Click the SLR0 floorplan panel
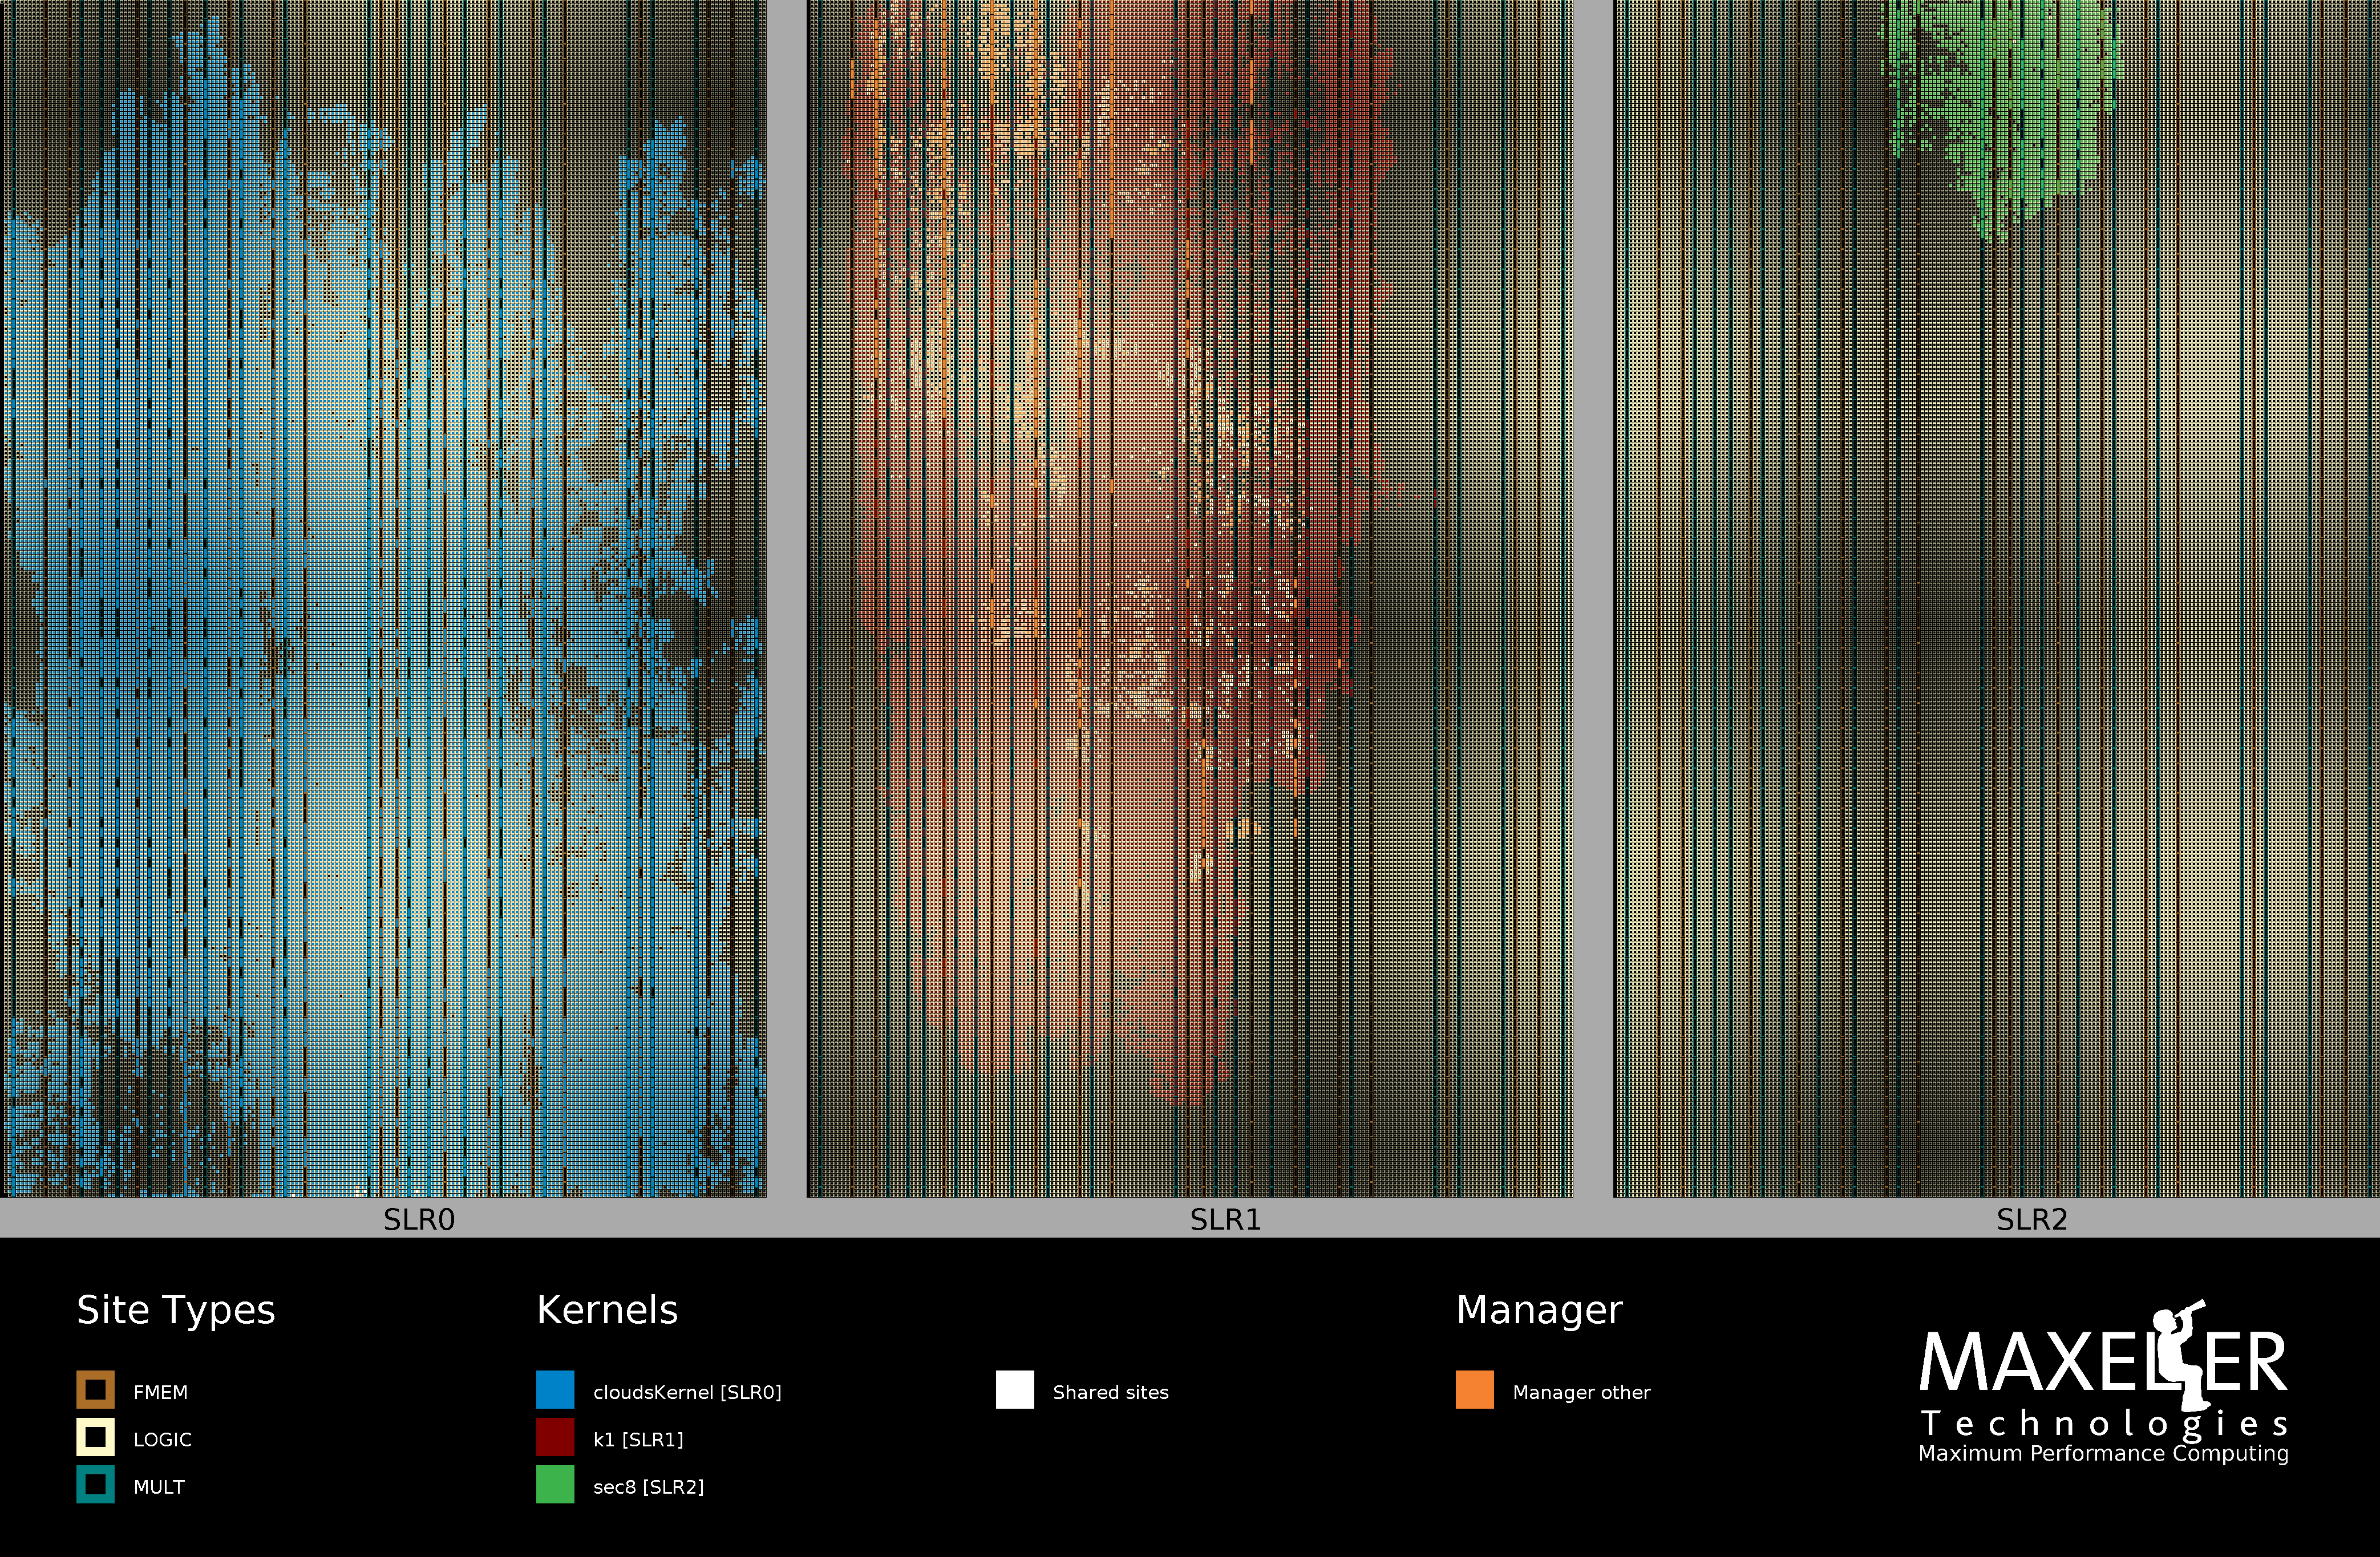The image size is (2380, 1557). click(x=384, y=598)
